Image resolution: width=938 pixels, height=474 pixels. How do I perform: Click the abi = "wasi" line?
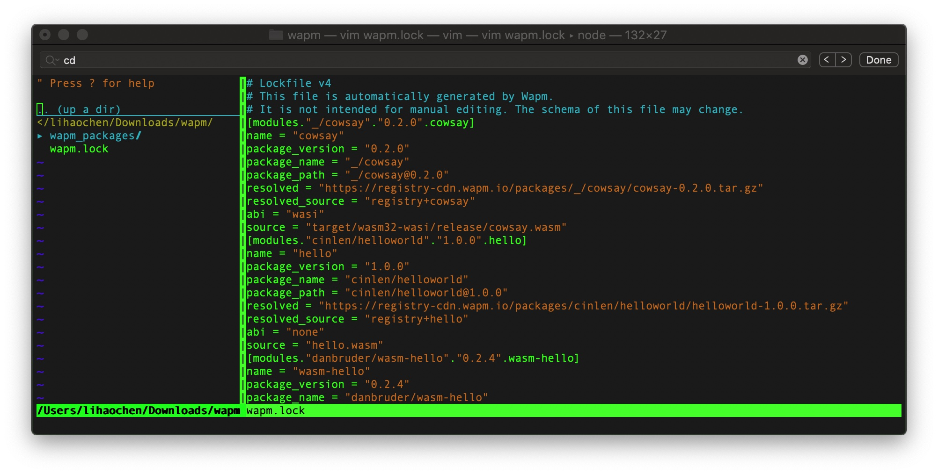pos(286,214)
